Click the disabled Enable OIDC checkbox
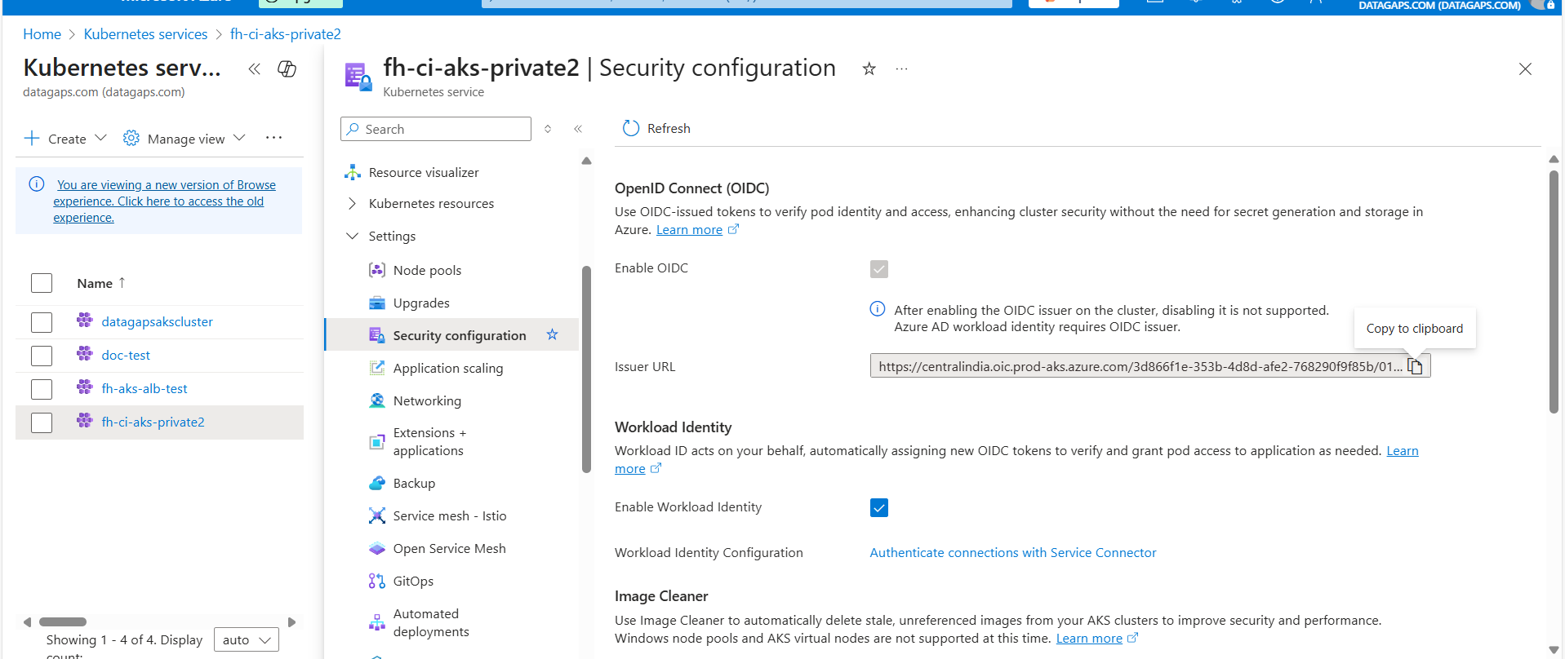The height and width of the screenshot is (659, 1565). pyautogui.click(x=879, y=268)
